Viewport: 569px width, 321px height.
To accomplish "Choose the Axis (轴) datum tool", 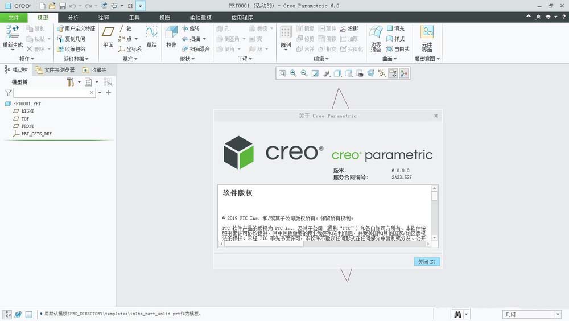I will (x=126, y=28).
